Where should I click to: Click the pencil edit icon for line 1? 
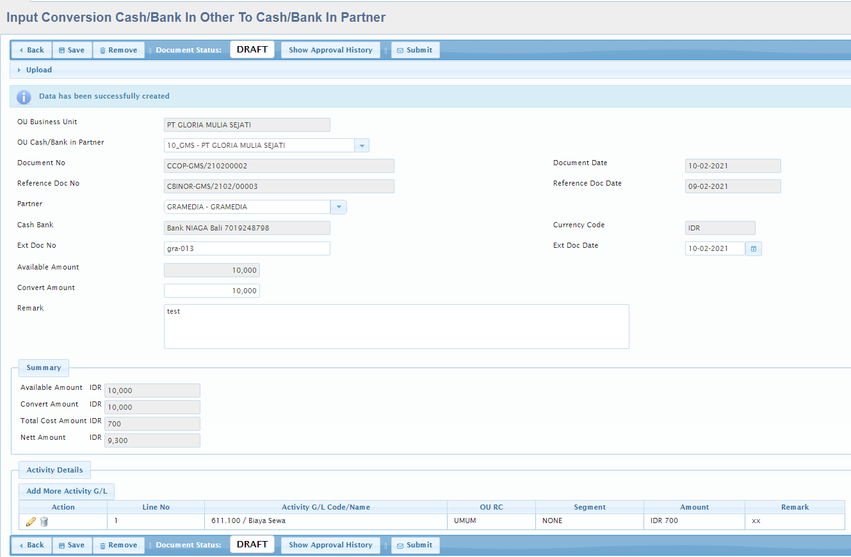[x=31, y=522]
